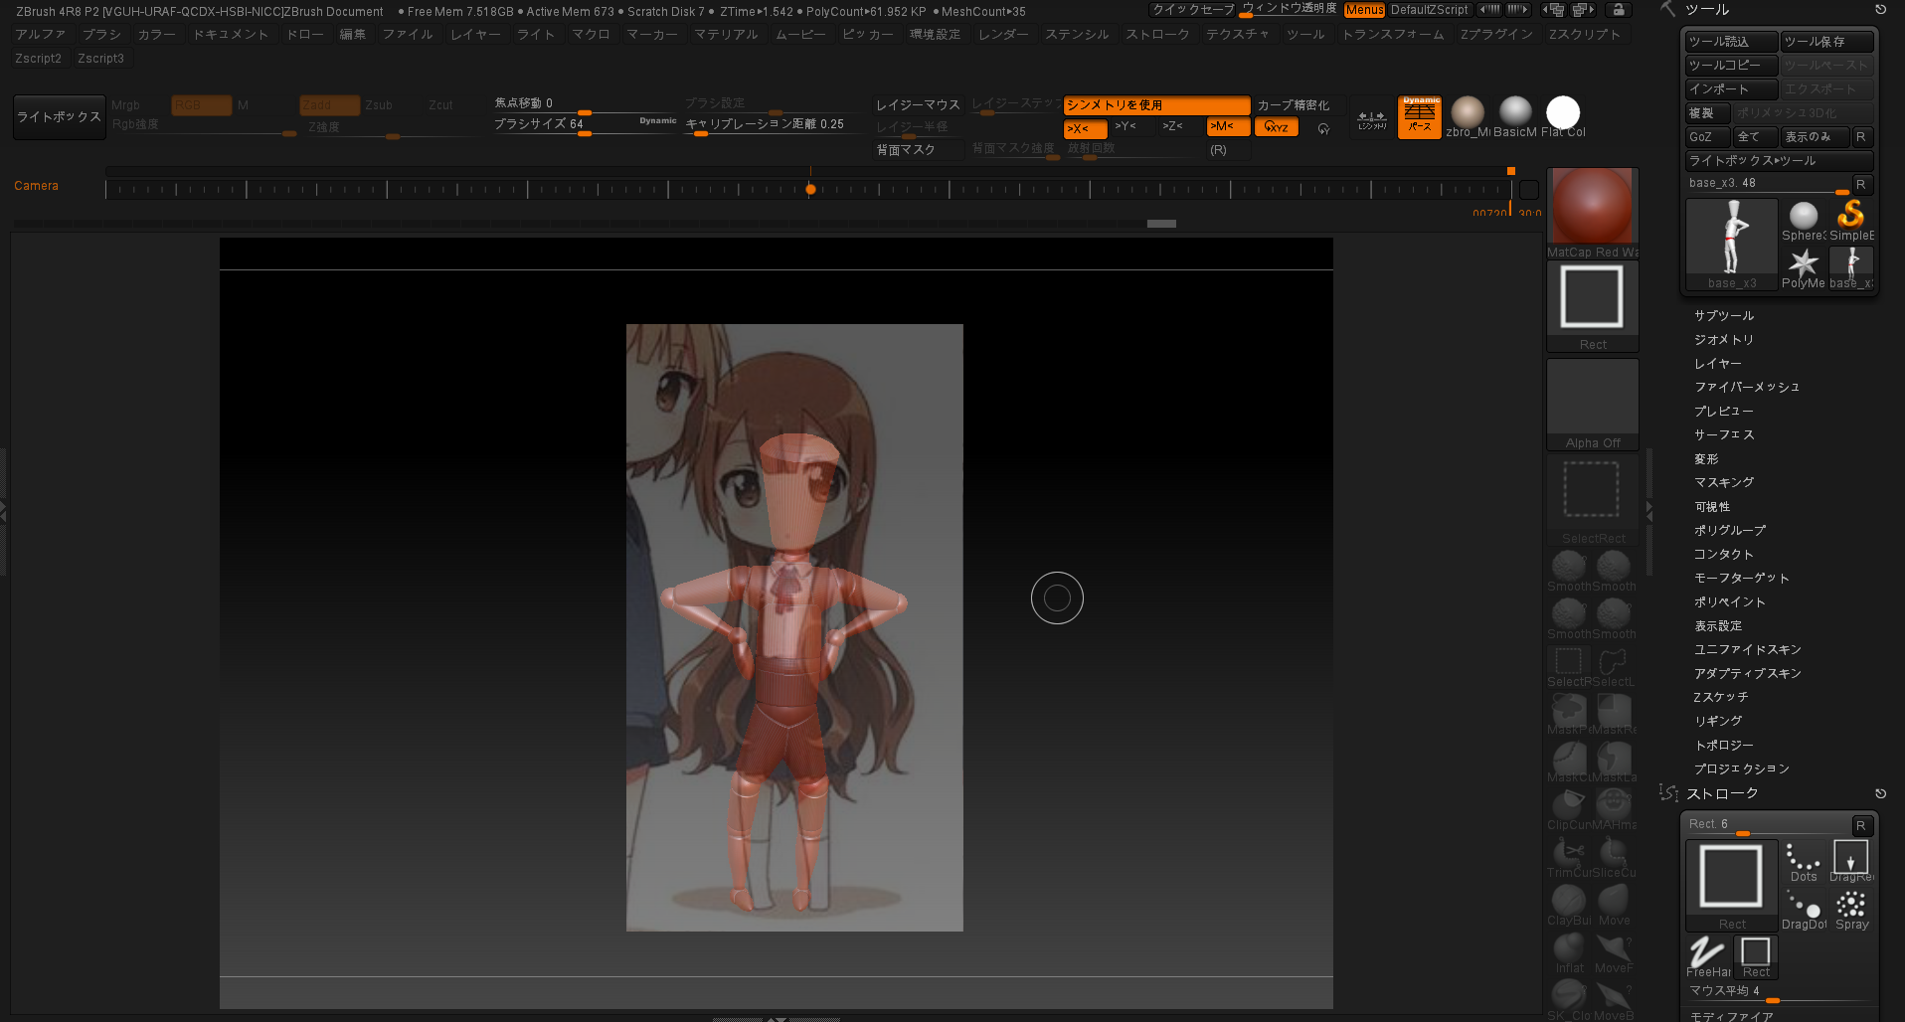The height and width of the screenshot is (1022, 1905).
Task: Click the ツール保存 button
Action: click(1825, 42)
